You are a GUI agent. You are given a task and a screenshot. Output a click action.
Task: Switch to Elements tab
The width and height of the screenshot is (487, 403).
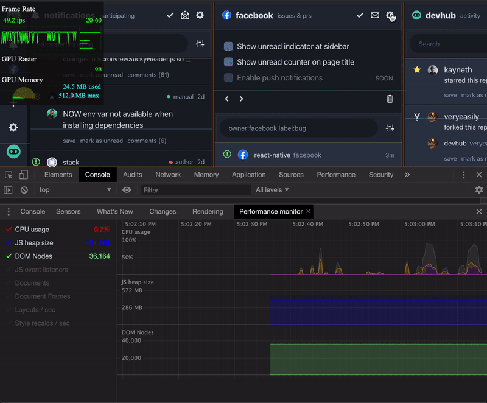coord(58,175)
